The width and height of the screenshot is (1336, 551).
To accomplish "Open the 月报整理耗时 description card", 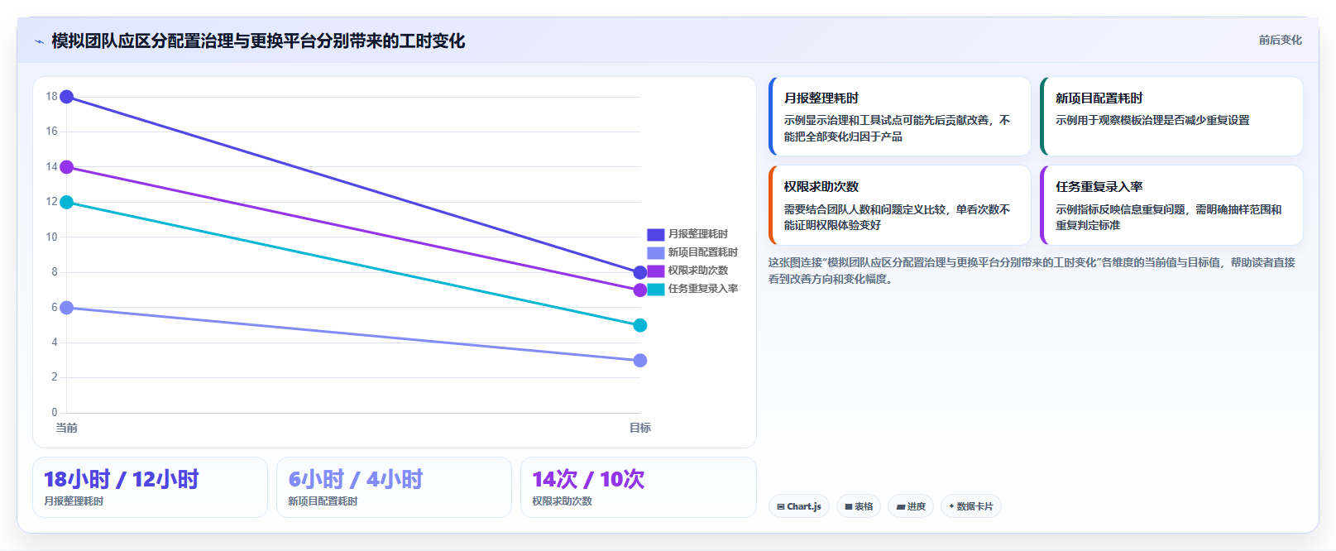I will pos(899,117).
